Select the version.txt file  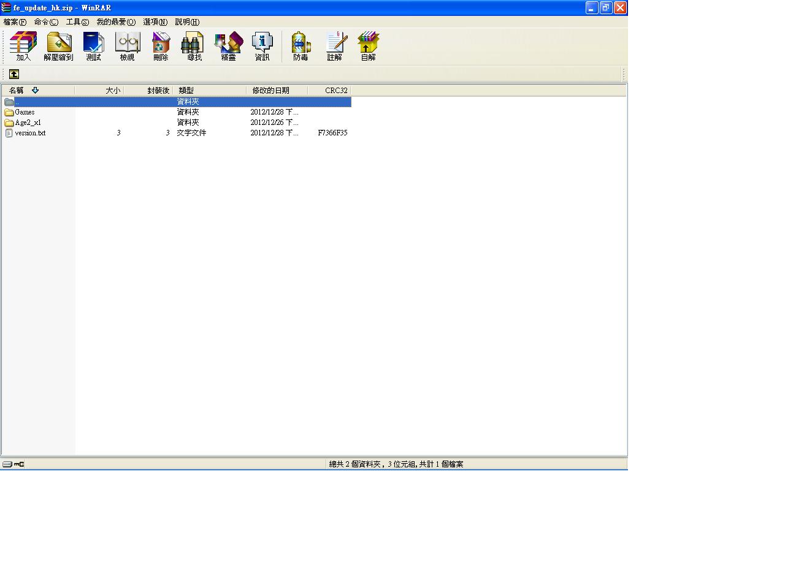30,133
